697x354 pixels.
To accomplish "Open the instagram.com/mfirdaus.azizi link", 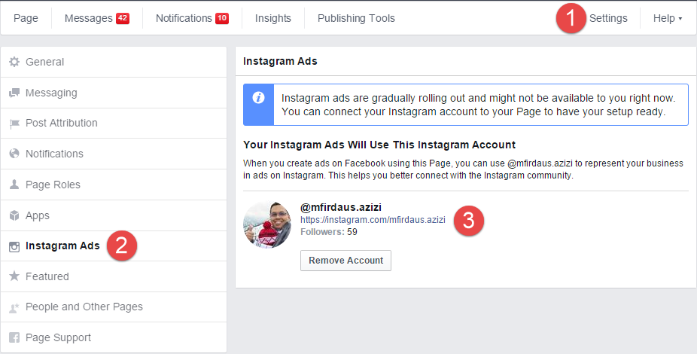I will (x=373, y=220).
